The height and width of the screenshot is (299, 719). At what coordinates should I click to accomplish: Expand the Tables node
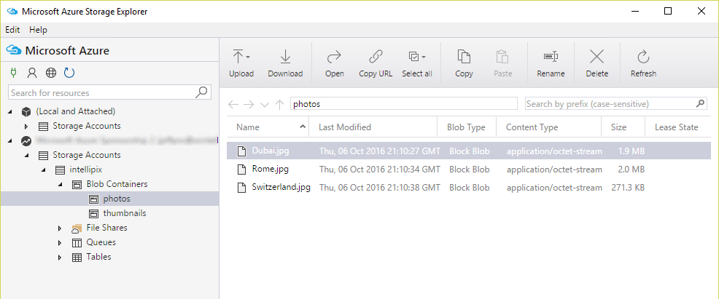pyautogui.click(x=60, y=258)
